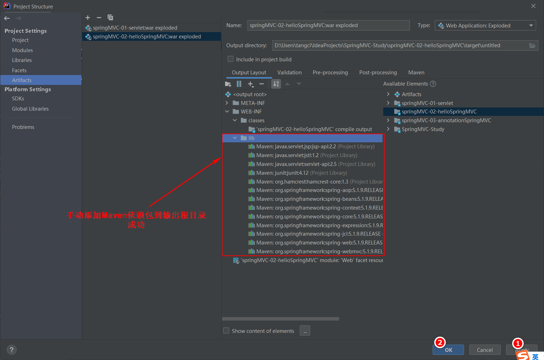This screenshot has height=360, width=544.
Task: Navigate back with left arrow
Action: [x=7, y=18]
